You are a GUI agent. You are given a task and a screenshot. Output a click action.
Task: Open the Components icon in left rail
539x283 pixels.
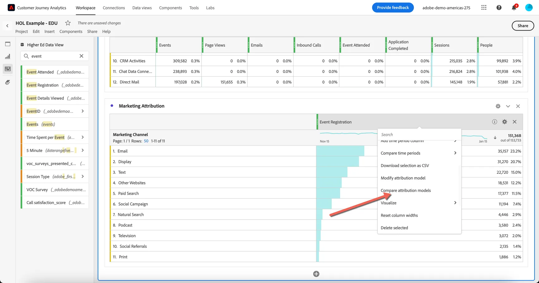click(8, 69)
